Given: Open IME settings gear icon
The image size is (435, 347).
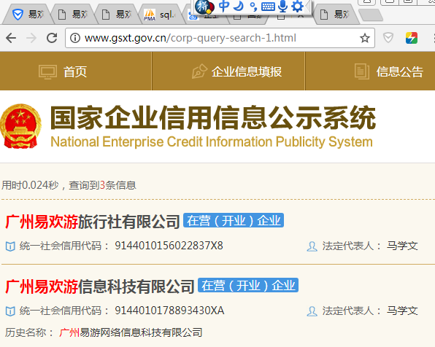Looking at the screenshot, I should (297, 6).
